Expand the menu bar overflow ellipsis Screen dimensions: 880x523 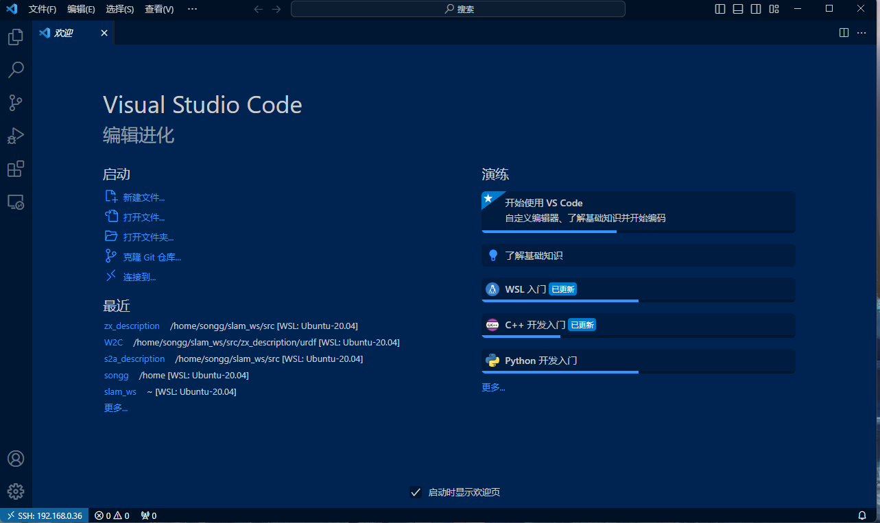click(192, 9)
